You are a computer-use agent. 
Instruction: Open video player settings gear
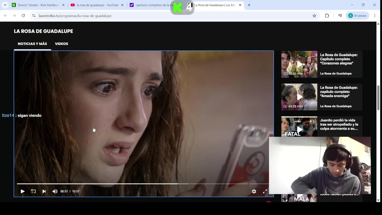(254, 191)
